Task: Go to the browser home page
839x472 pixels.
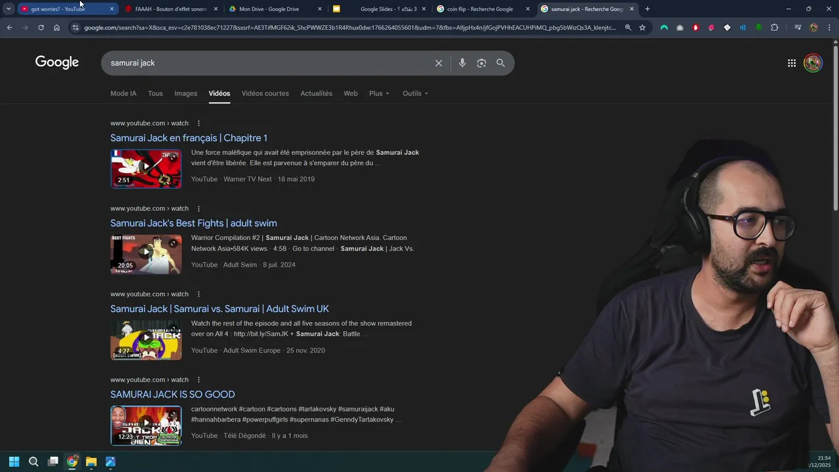Action: [x=57, y=28]
